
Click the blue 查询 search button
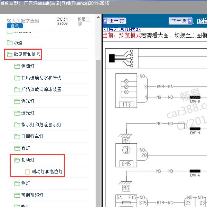point(15,26)
